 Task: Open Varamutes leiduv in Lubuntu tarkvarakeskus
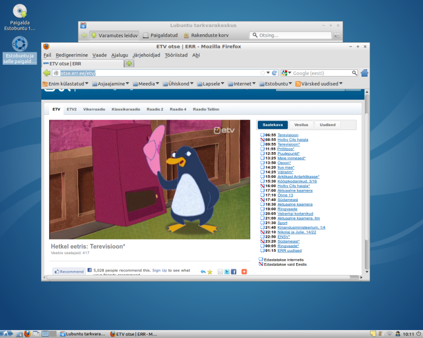(x=114, y=35)
